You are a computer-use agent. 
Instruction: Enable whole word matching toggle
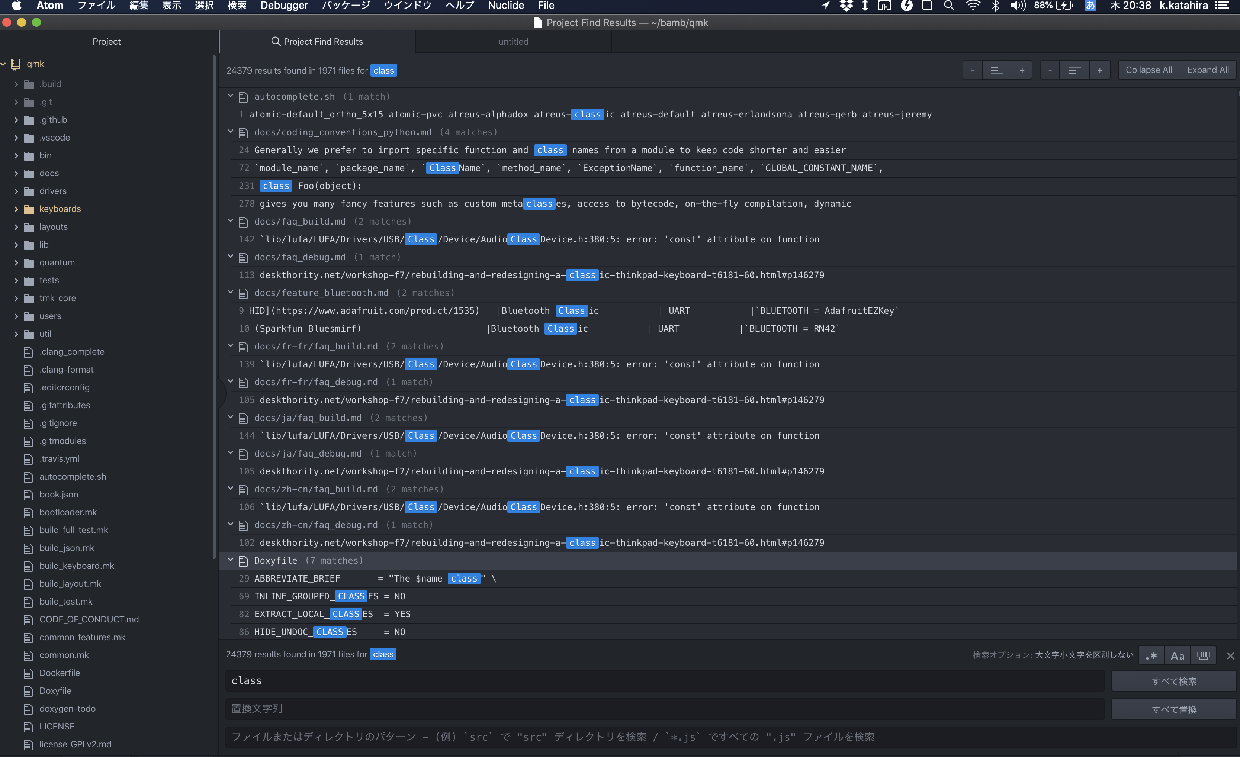(x=1203, y=655)
